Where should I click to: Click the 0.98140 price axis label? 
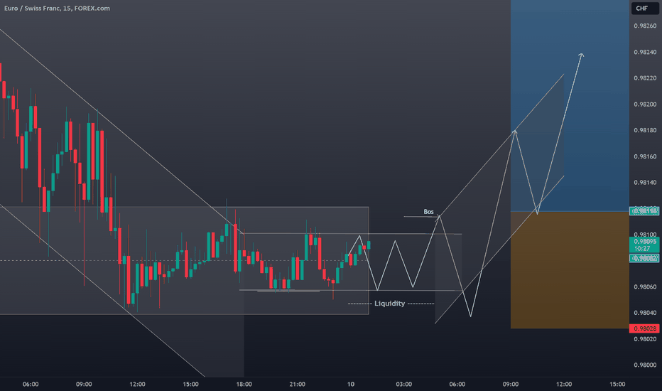click(645, 183)
